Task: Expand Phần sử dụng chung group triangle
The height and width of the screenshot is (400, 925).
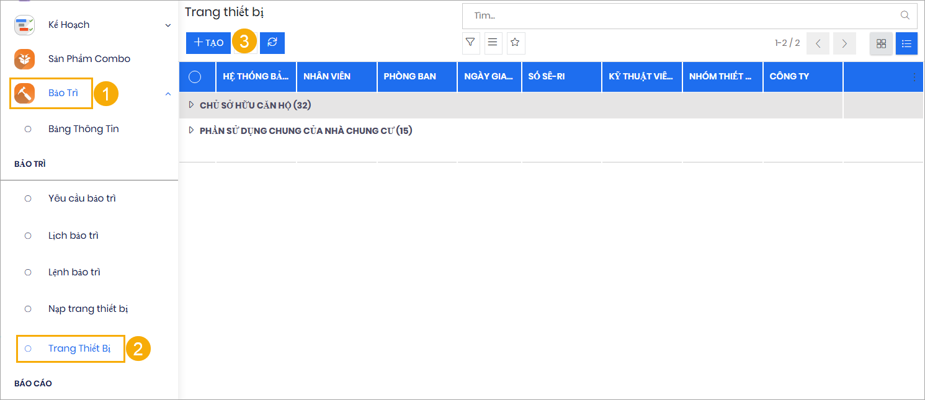Action: 192,130
